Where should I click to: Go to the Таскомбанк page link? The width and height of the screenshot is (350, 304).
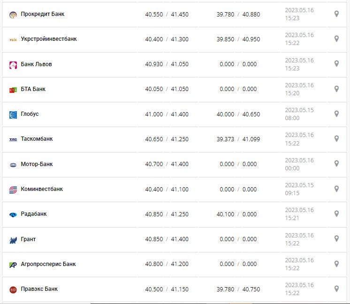click(37, 139)
